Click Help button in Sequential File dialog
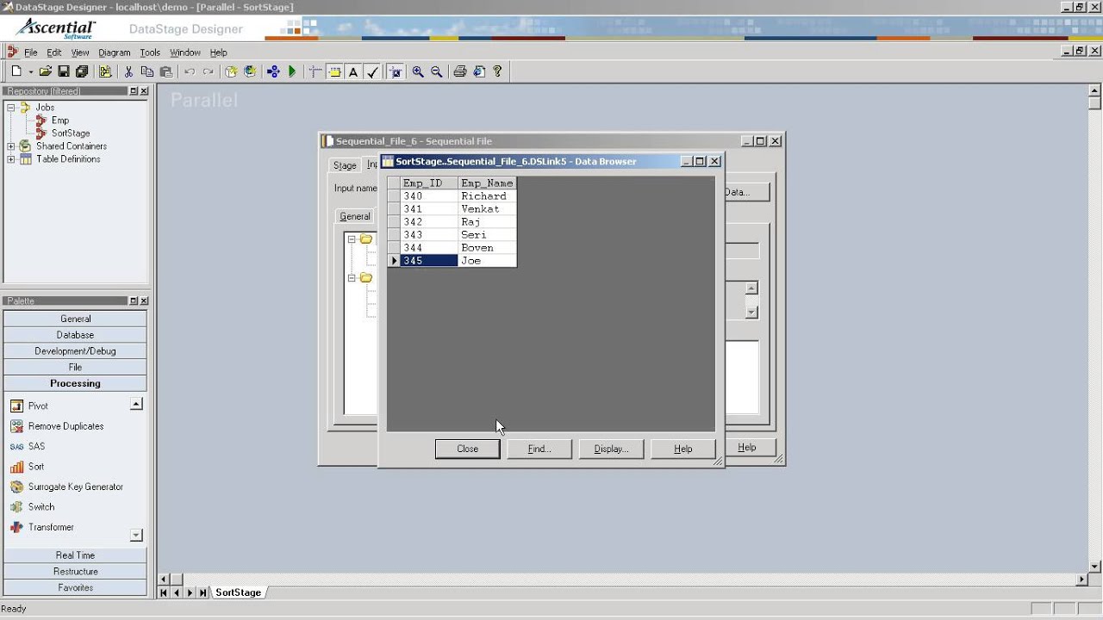This screenshot has height=620, width=1103. (x=747, y=448)
